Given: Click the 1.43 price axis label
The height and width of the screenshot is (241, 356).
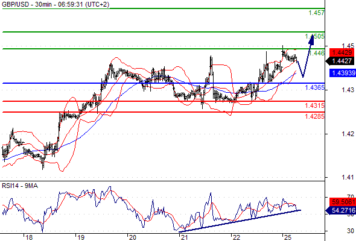Looking at the screenshot, I should pos(348,90).
